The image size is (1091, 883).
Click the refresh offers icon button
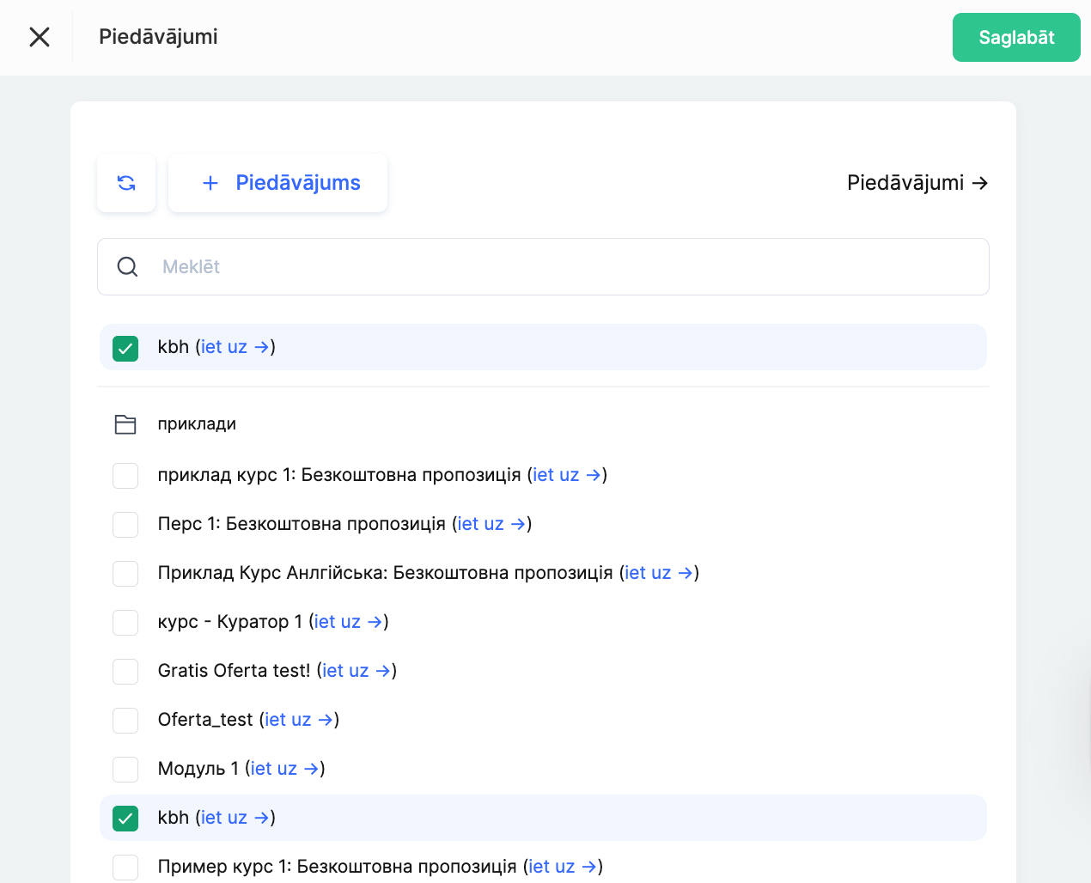(x=126, y=183)
